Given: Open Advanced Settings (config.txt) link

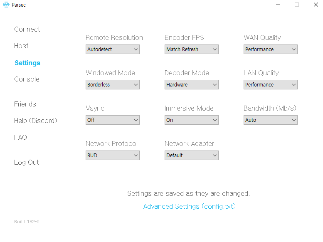Looking at the screenshot, I should 189,206.
